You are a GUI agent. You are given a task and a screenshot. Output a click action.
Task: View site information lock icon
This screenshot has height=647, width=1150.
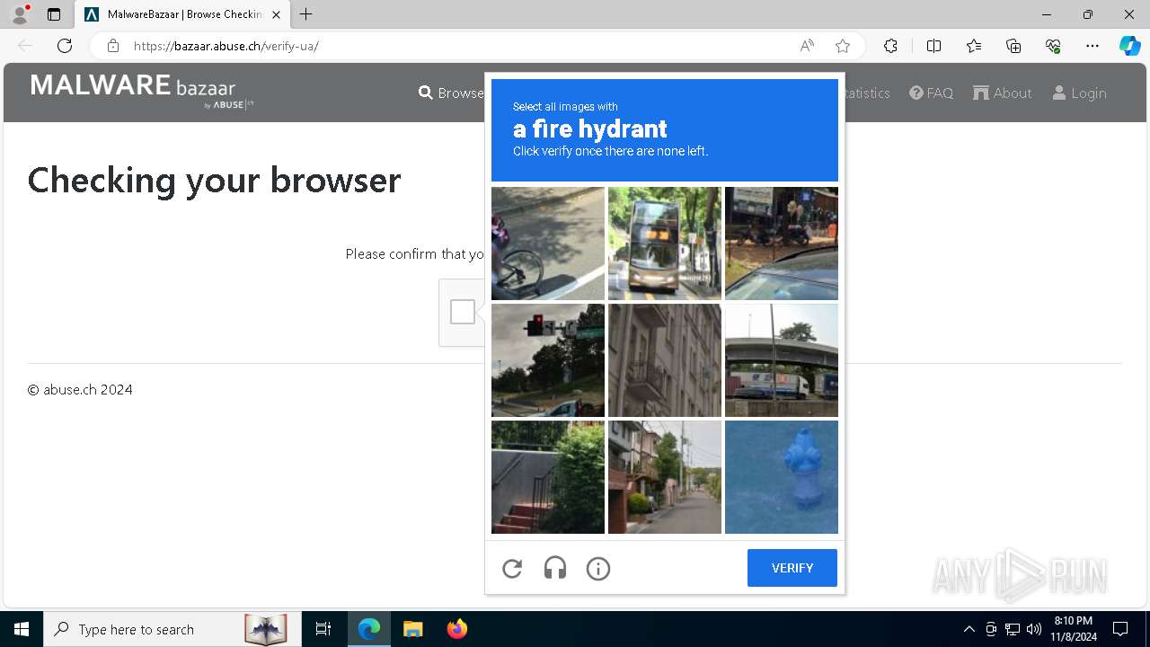click(x=112, y=46)
